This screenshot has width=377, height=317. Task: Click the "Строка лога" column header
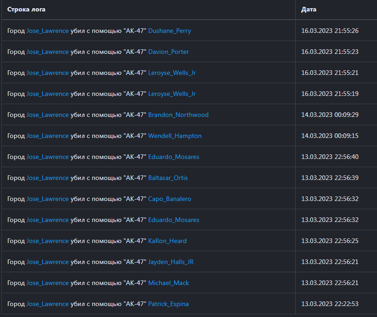(x=26, y=10)
